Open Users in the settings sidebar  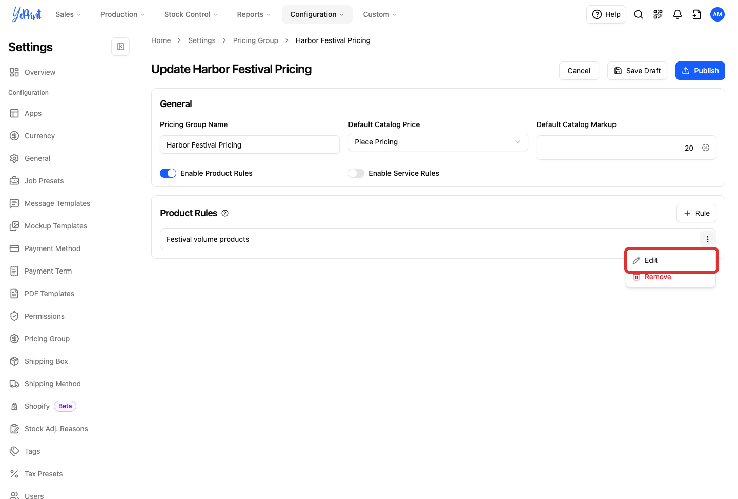[x=34, y=496]
